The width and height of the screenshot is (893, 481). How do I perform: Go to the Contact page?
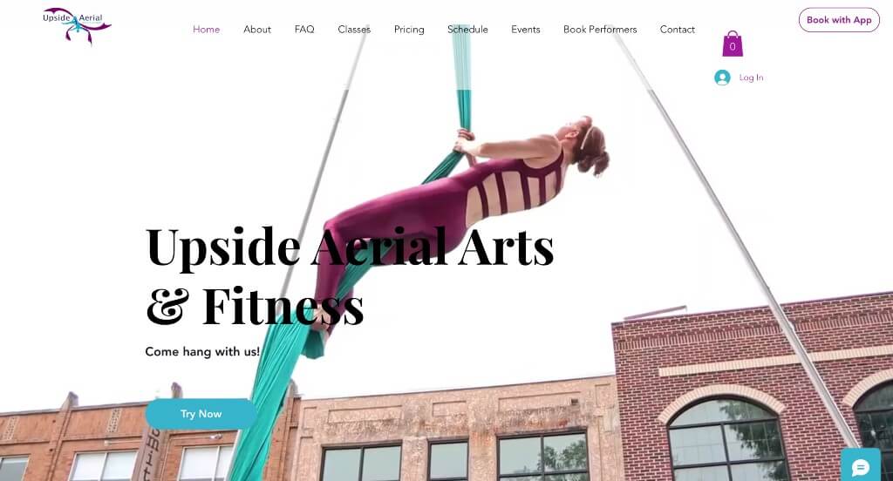[677, 29]
